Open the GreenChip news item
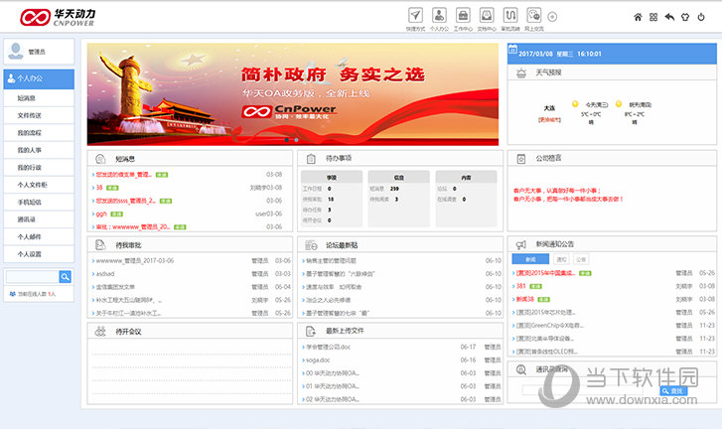The width and height of the screenshot is (722, 429). tap(550, 326)
